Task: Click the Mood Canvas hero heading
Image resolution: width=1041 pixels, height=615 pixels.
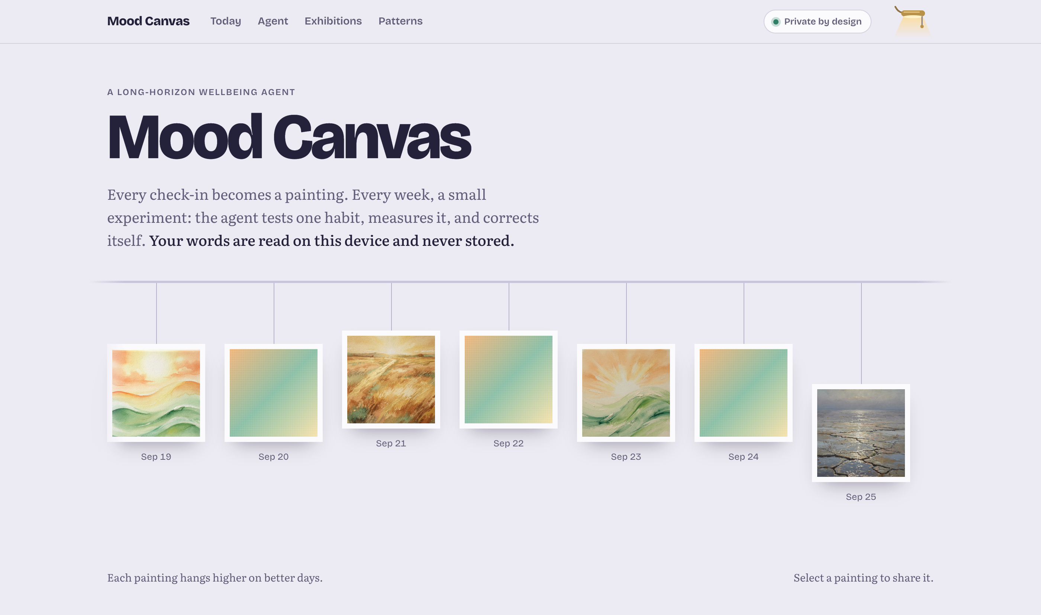Action: (x=289, y=137)
